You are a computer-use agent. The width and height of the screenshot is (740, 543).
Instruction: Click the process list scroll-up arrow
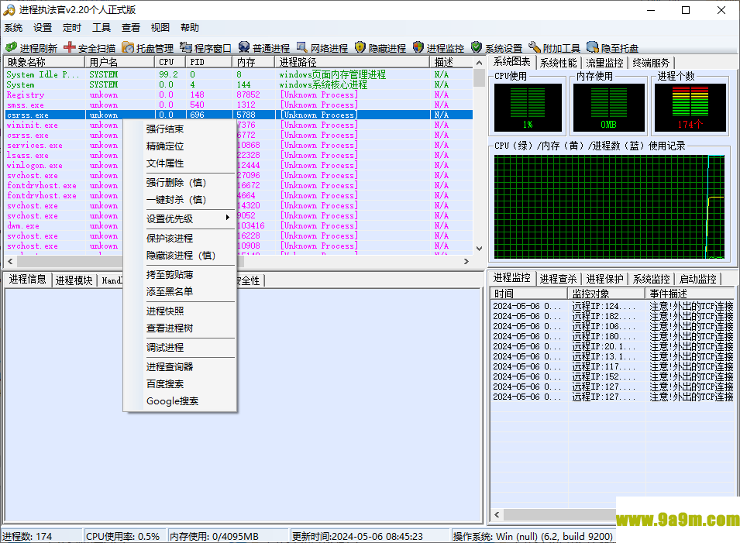(x=479, y=62)
